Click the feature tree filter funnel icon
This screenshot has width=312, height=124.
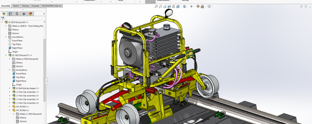point(3,18)
